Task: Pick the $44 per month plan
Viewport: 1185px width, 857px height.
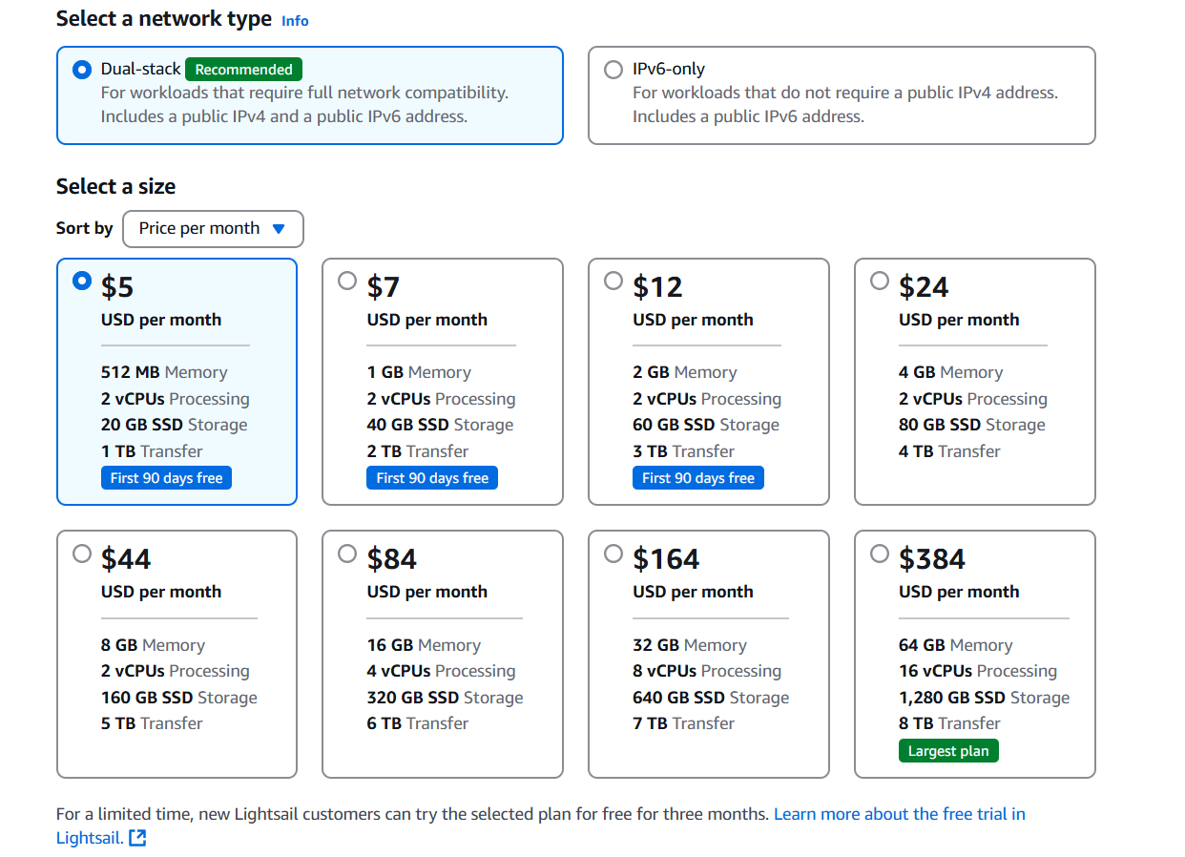Action: pos(82,554)
